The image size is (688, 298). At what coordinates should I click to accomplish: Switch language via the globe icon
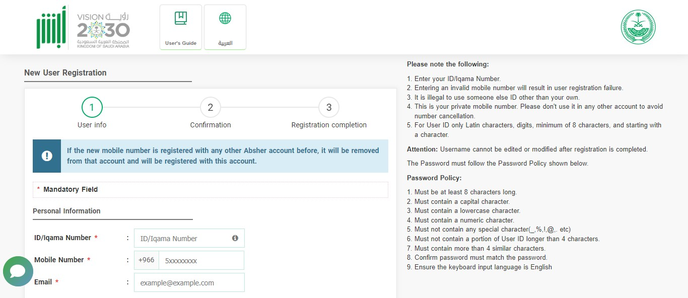(225, 18)
